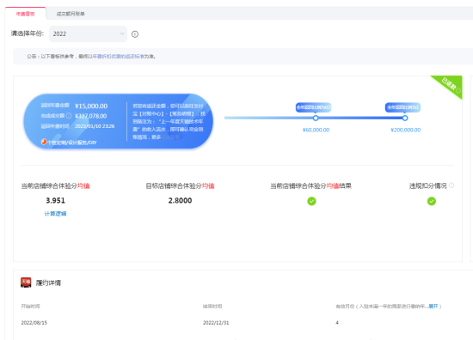Click the chevron arrow of the year selector
This screenshot has width=473, height=340.
[122, 33]
